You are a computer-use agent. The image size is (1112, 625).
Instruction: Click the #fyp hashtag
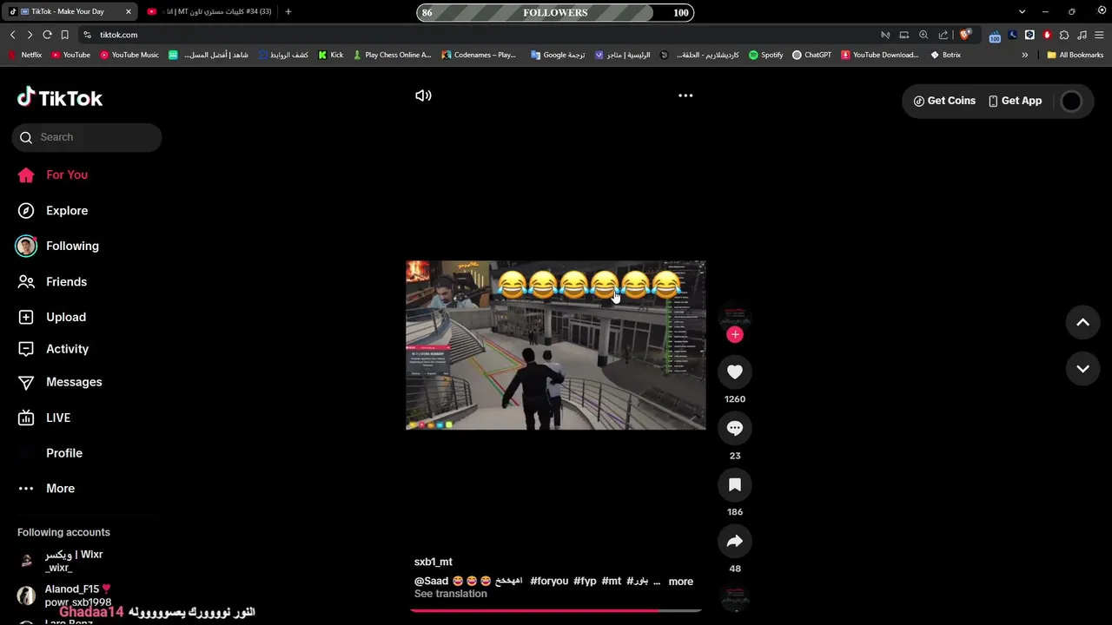point(585,581)
